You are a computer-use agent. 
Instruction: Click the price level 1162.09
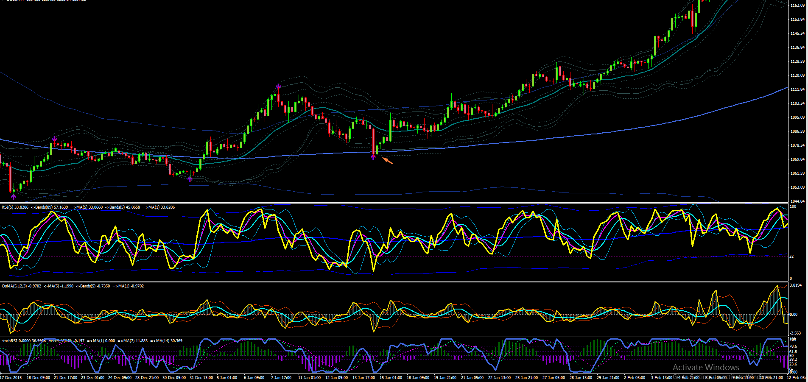[797, 6]
